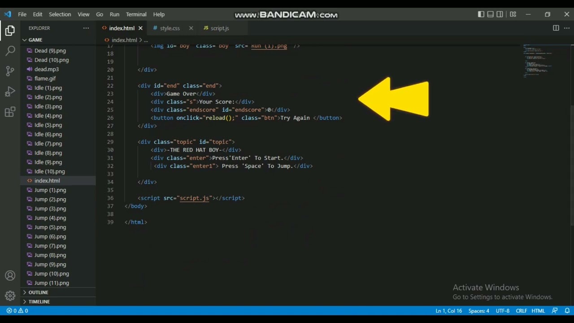The image size is (574, 323).
Task: Open the Help menu
Action: [x=159, y=14]
